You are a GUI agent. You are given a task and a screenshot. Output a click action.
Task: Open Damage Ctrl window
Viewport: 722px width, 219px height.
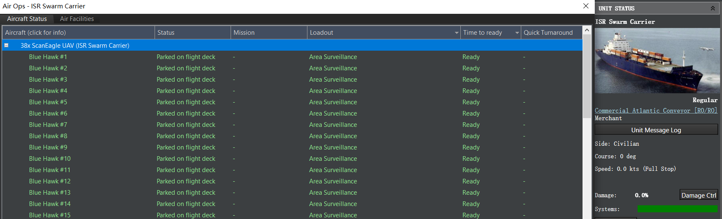pyautogui.click(x=699, y=195)
